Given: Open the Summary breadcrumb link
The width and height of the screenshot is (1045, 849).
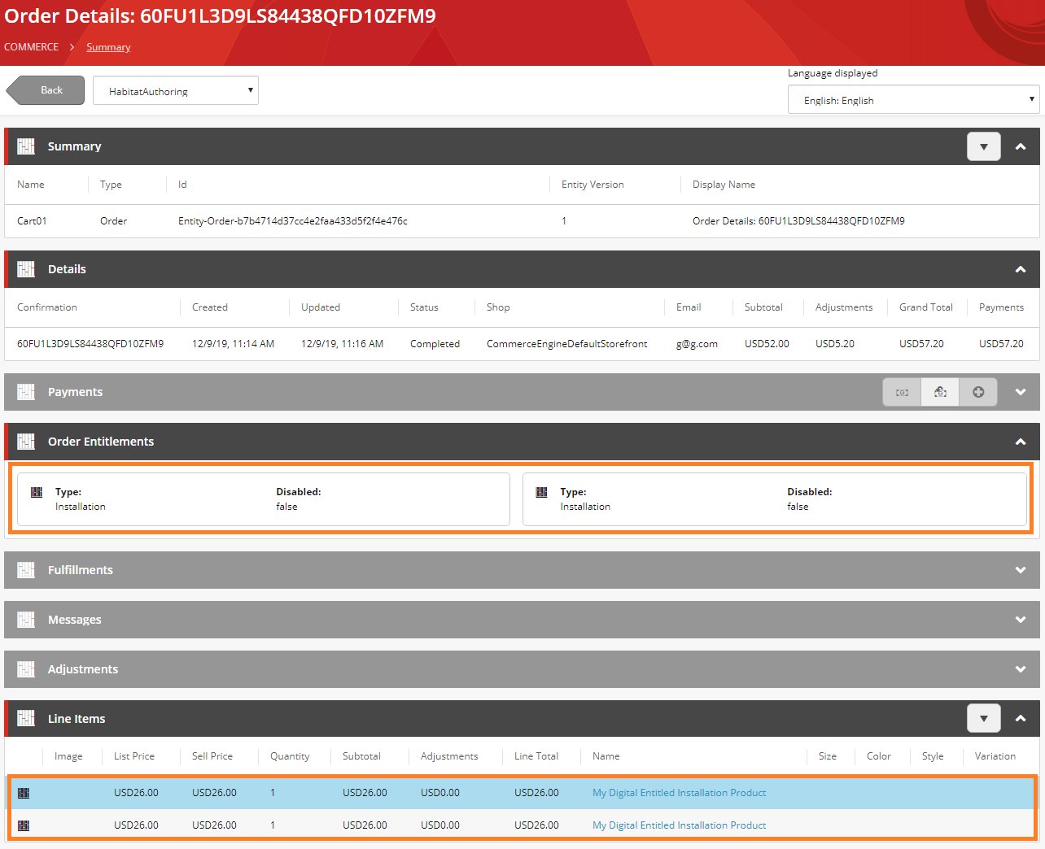Looking at the screenshot, I should (107, 46).
